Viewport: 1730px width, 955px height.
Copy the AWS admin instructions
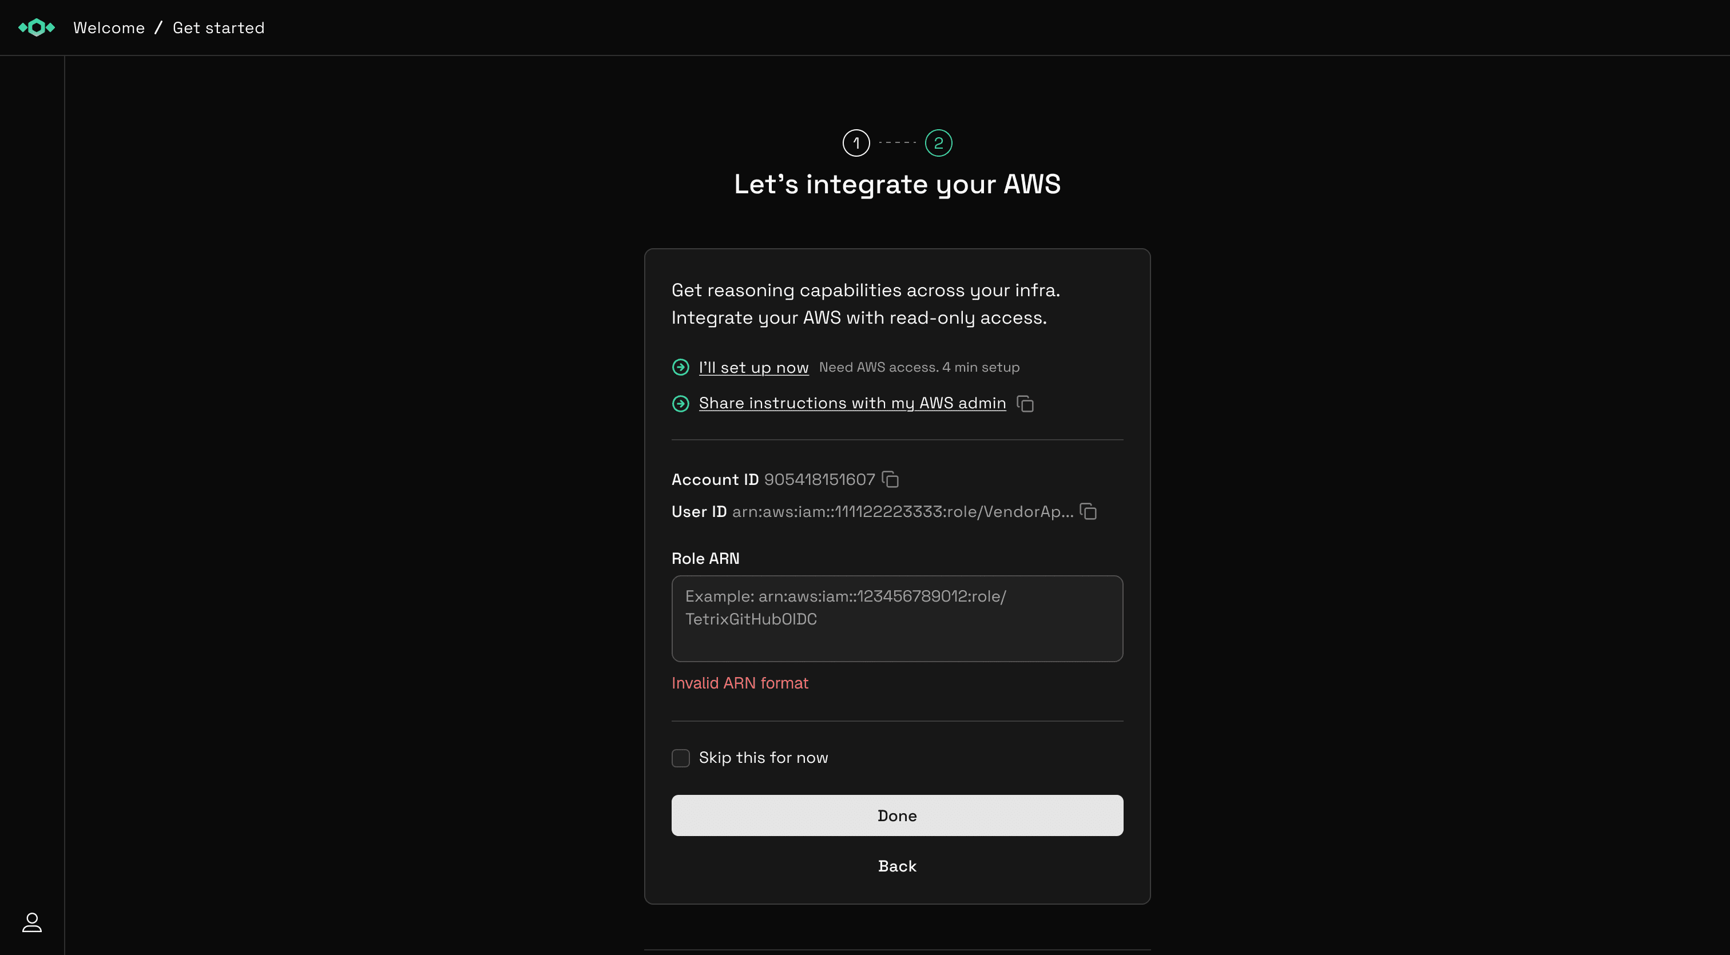[1026, 403]
